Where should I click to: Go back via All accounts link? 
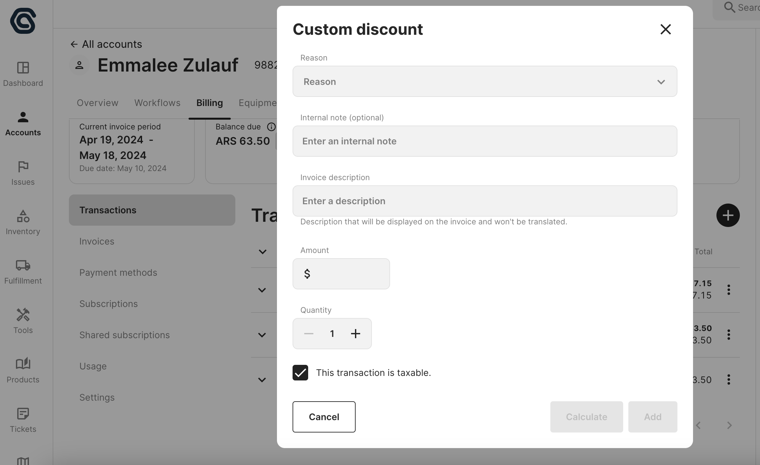click(107, 44)
